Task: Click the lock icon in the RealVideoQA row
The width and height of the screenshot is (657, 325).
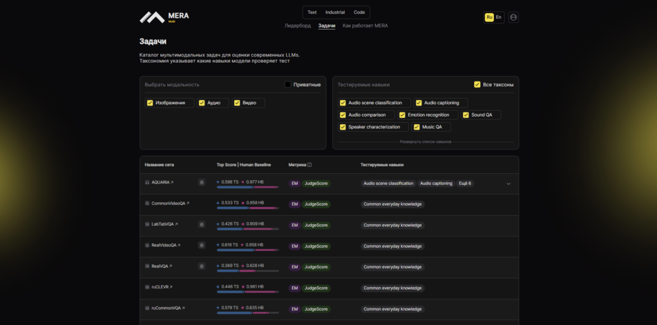Action: pos(202,245)
